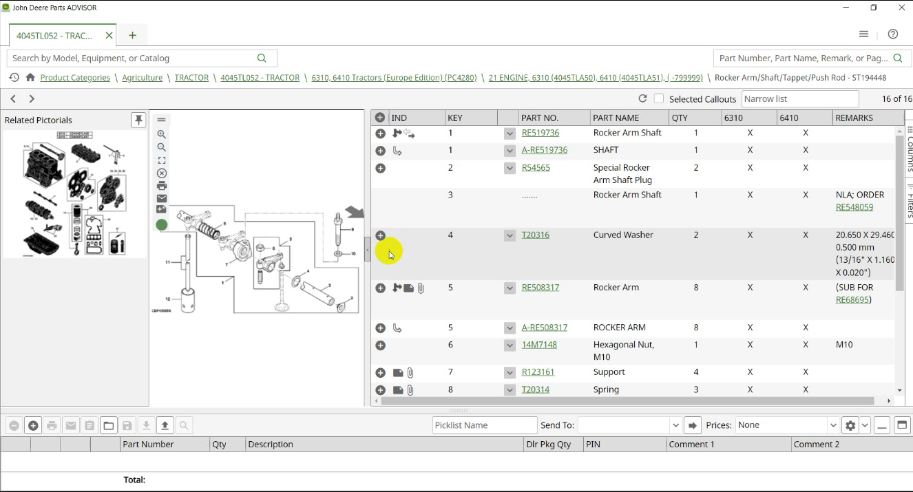Pin the Related Pictorials panel

point(138,120)
